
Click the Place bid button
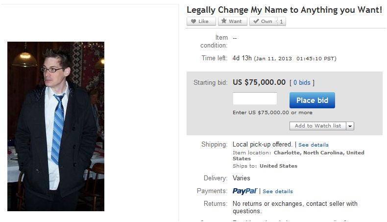[x=312, y=100]
